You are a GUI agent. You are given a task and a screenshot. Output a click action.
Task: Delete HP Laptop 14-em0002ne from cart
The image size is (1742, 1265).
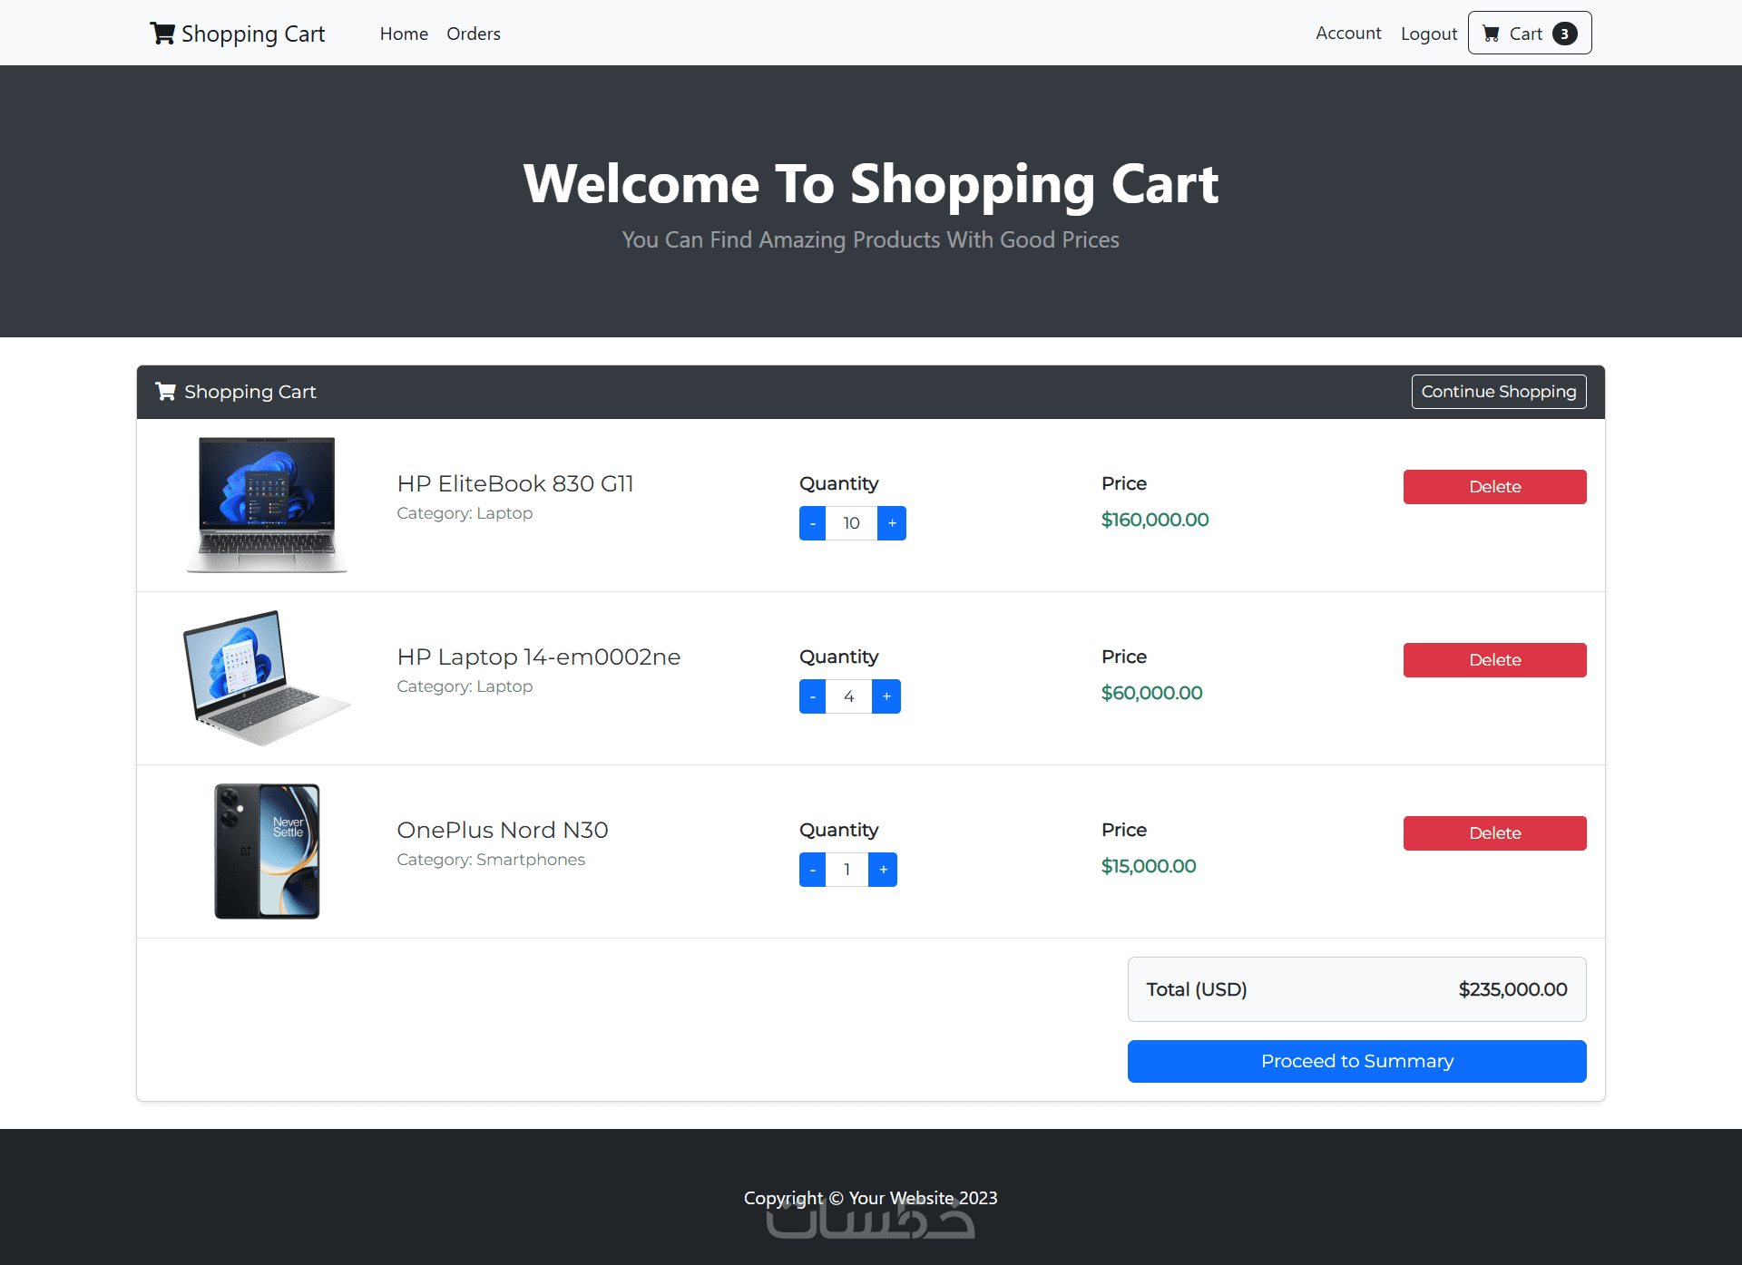[1494, 660]
